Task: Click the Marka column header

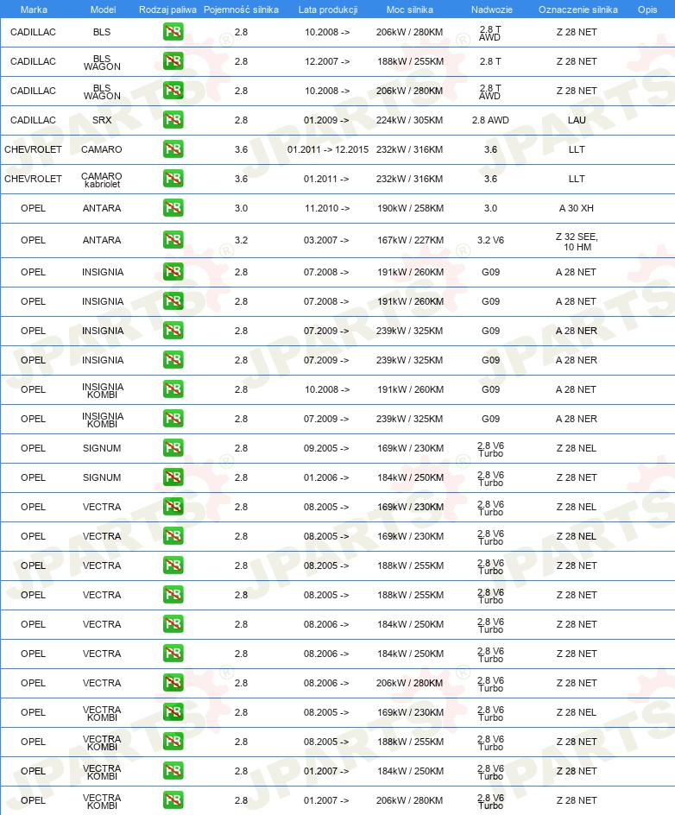Action: pyautogui.click(x=34, y=9)
